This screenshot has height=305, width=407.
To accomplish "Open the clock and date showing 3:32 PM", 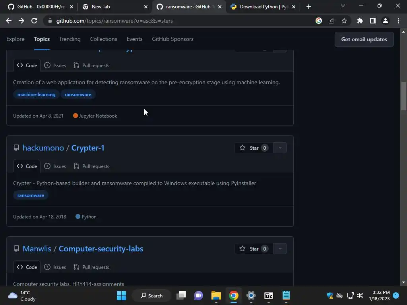I will click(379, 295).
